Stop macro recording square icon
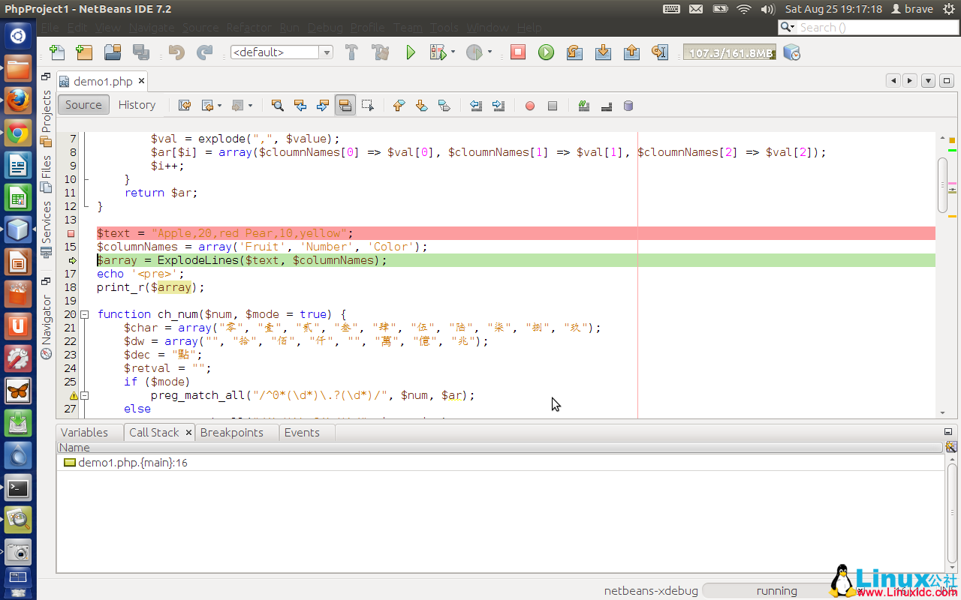 [553, 106]
